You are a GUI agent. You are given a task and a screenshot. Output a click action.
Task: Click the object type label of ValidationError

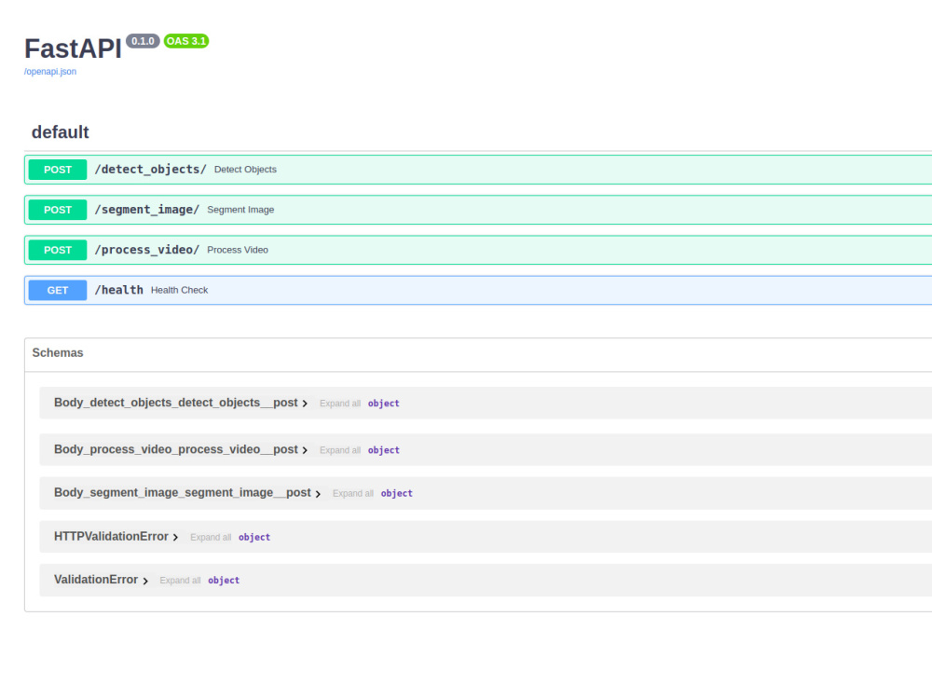click(x=224, y=581)
